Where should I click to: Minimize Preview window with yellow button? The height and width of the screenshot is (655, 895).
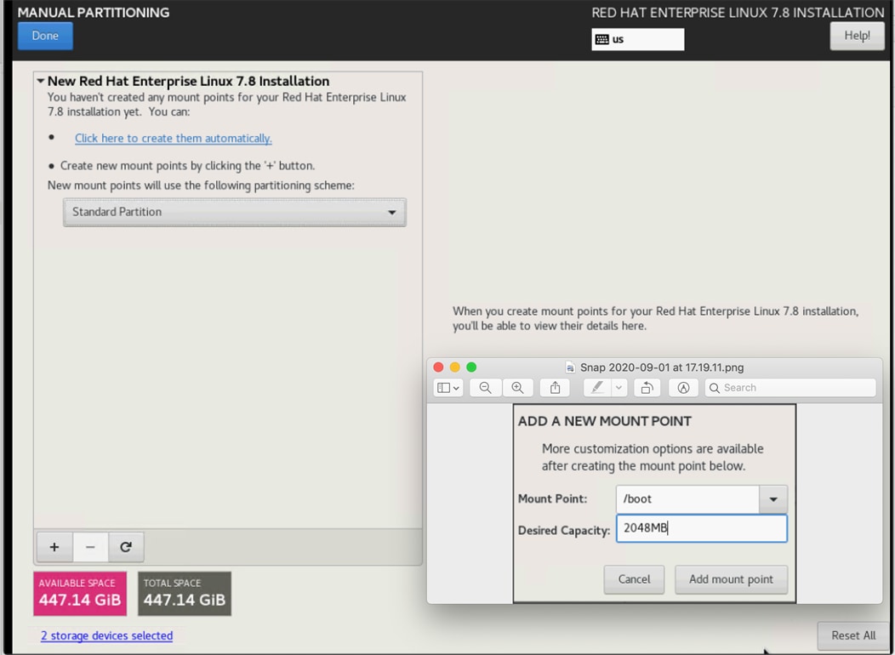coord(455,367)
